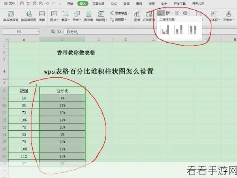Switch to the 开发工具 Developer tab
Screen dimensions: 237x178
pyautogui.click(x=180, y=4)
